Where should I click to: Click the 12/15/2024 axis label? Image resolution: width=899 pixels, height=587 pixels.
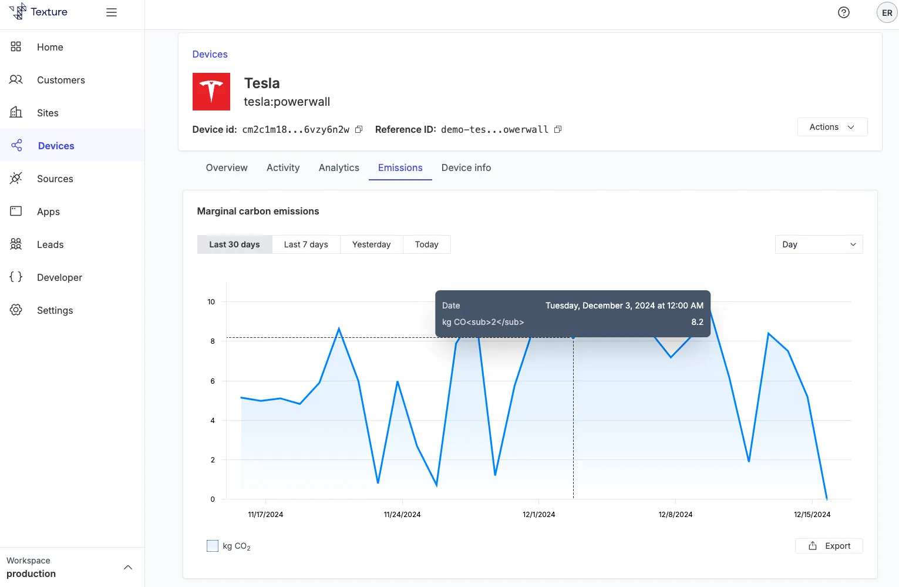tap(812, 514)
